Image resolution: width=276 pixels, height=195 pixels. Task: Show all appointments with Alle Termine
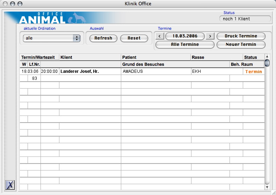(184, 44)
